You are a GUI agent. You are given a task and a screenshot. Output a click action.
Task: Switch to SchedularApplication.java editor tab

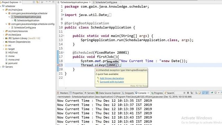click(74, 2)
